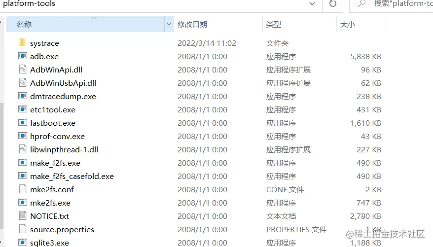This screenshot has width=433, height=247.
Task: Click the fastboot.exe application icon
Action: pos(23,123)
